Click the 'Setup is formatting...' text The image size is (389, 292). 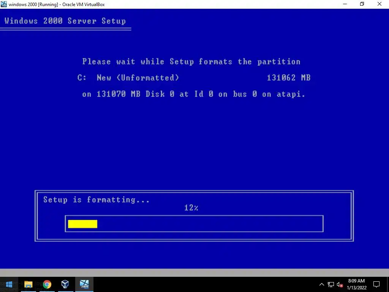point(96,200)
